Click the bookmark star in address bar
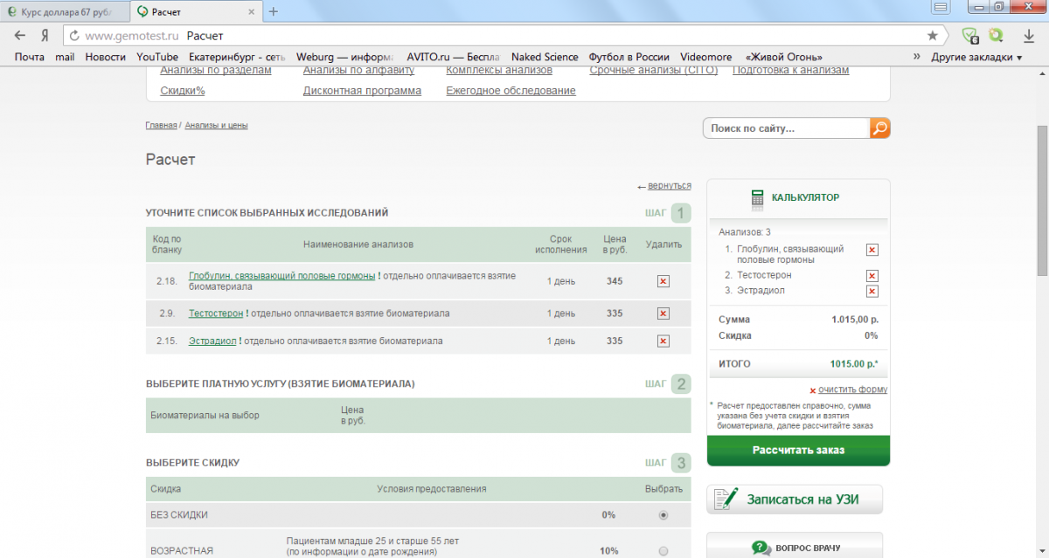Viewport: 1049px width, 558px height. [932, 36]
